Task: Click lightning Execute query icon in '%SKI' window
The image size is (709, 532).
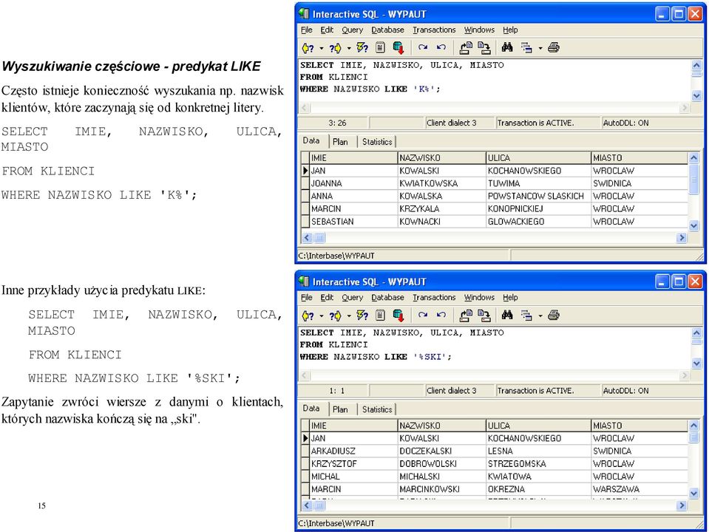Action: pos(362,315)
